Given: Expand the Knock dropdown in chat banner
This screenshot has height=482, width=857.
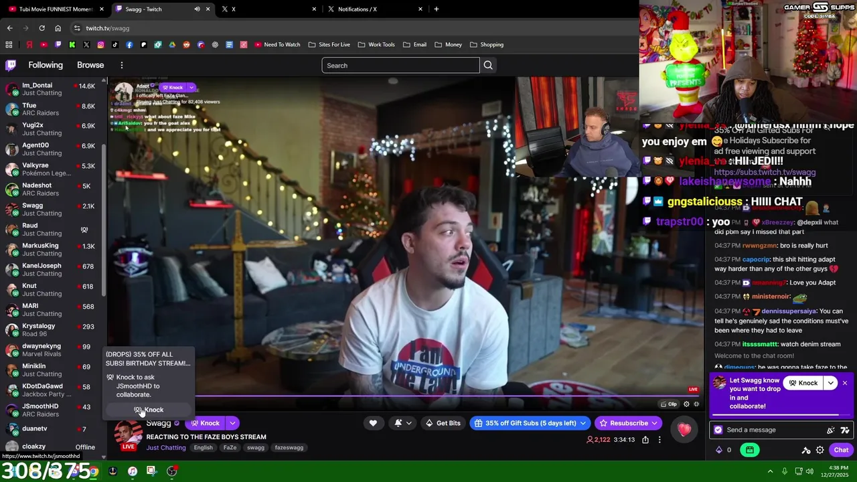Looking at the screenshot, I should click(x=831, y=383).
